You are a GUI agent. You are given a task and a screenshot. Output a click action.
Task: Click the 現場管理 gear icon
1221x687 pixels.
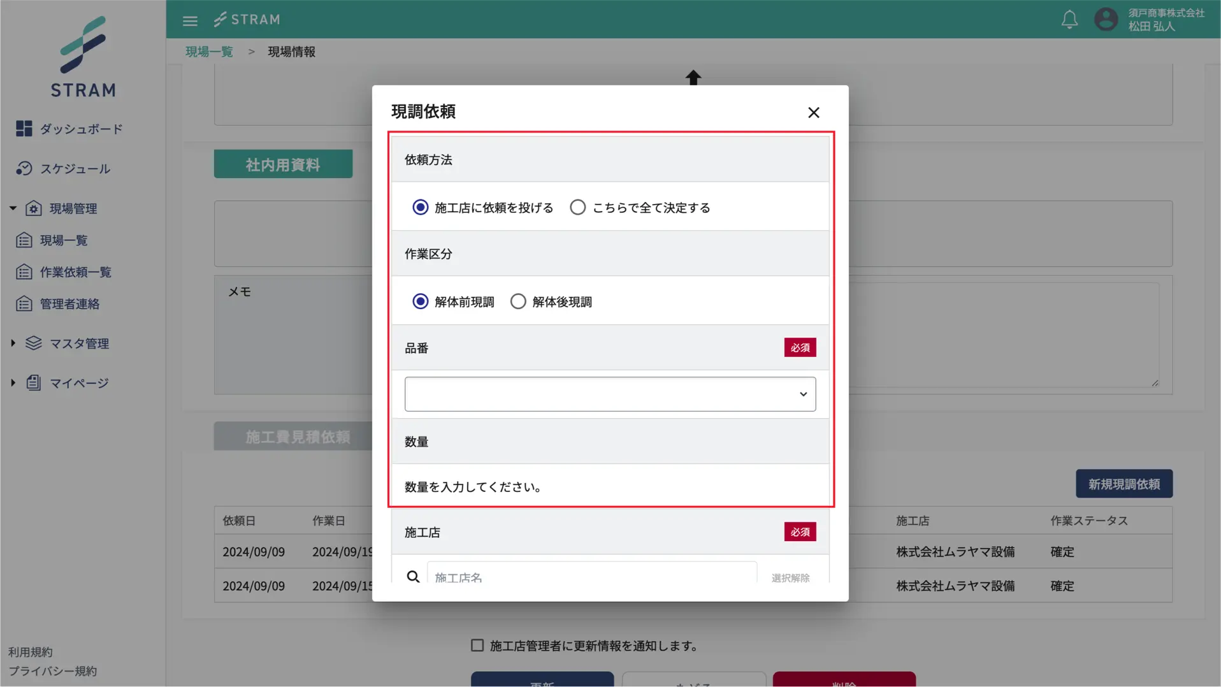point(34,208)
